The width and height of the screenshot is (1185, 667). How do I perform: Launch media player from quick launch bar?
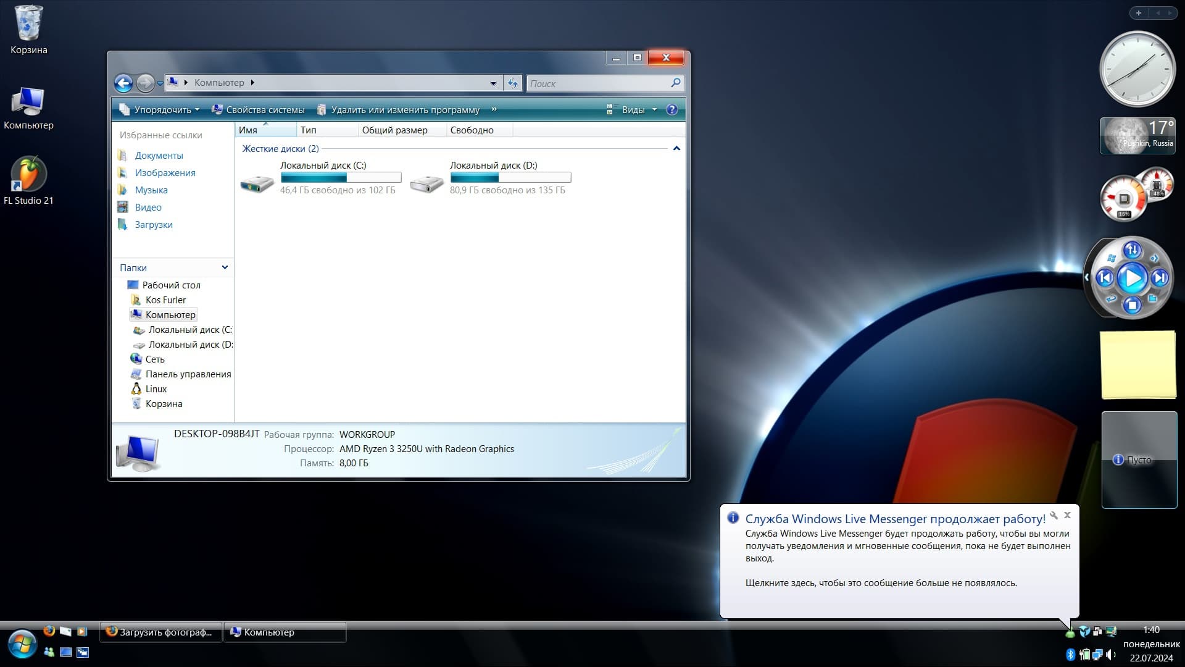(82, 632)
